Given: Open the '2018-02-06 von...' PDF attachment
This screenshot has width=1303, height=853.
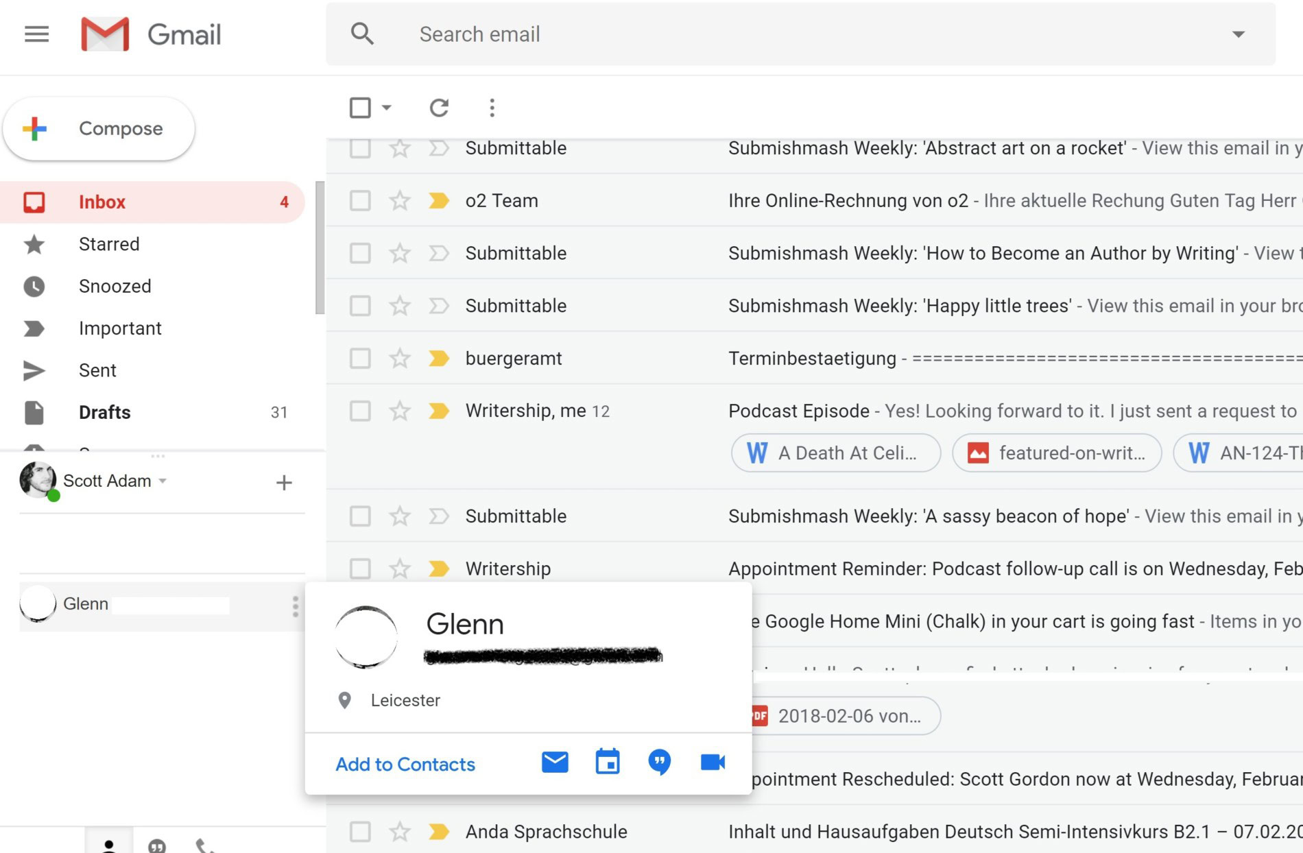Looking at the screenshot, I should point(846,716).
